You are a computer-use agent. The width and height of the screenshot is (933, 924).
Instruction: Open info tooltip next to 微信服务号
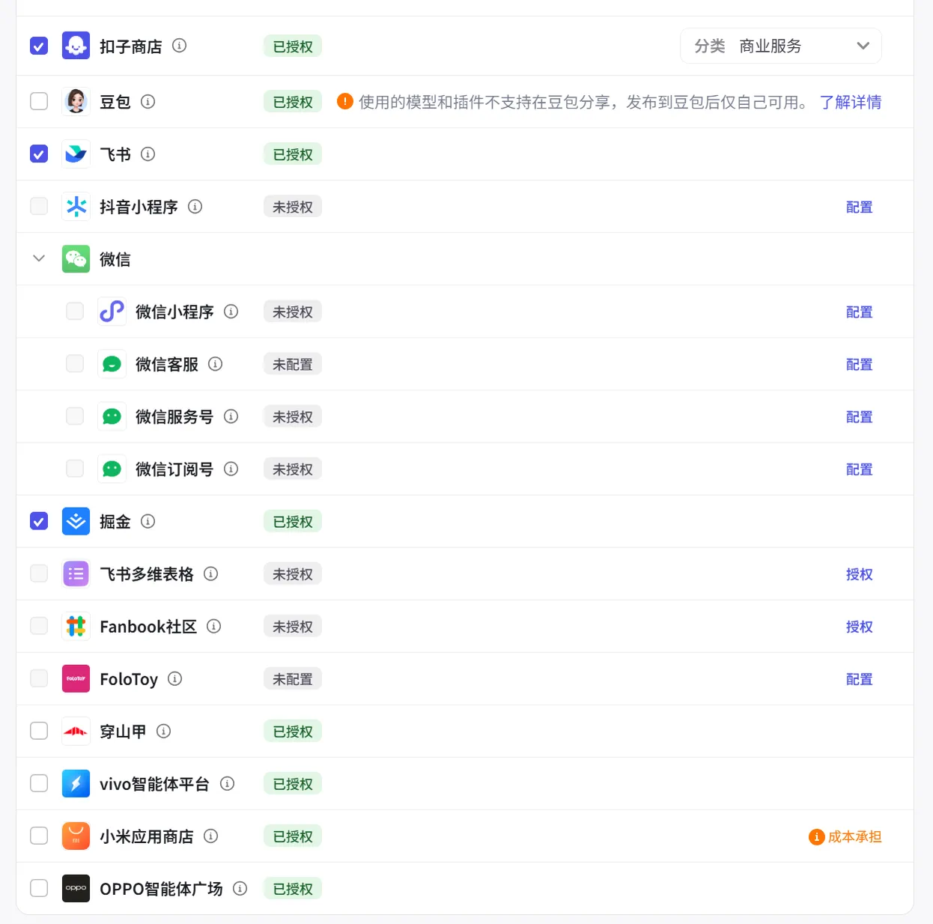pyautogui.click(x=231, y=416)
